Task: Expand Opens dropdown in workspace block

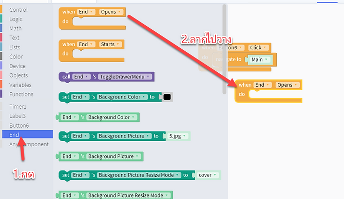Action: pyautogui.click(x=288, y=85)
